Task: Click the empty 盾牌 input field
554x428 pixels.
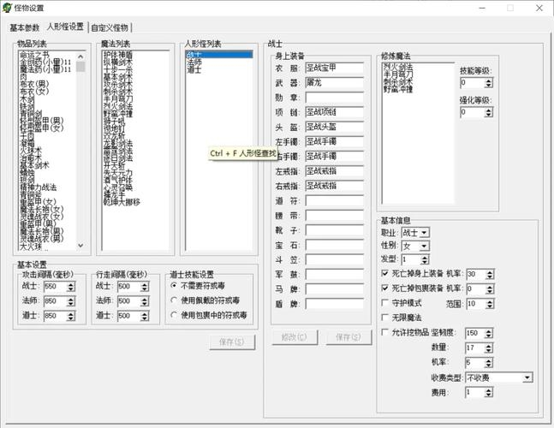Action: [x=334, y=304]
